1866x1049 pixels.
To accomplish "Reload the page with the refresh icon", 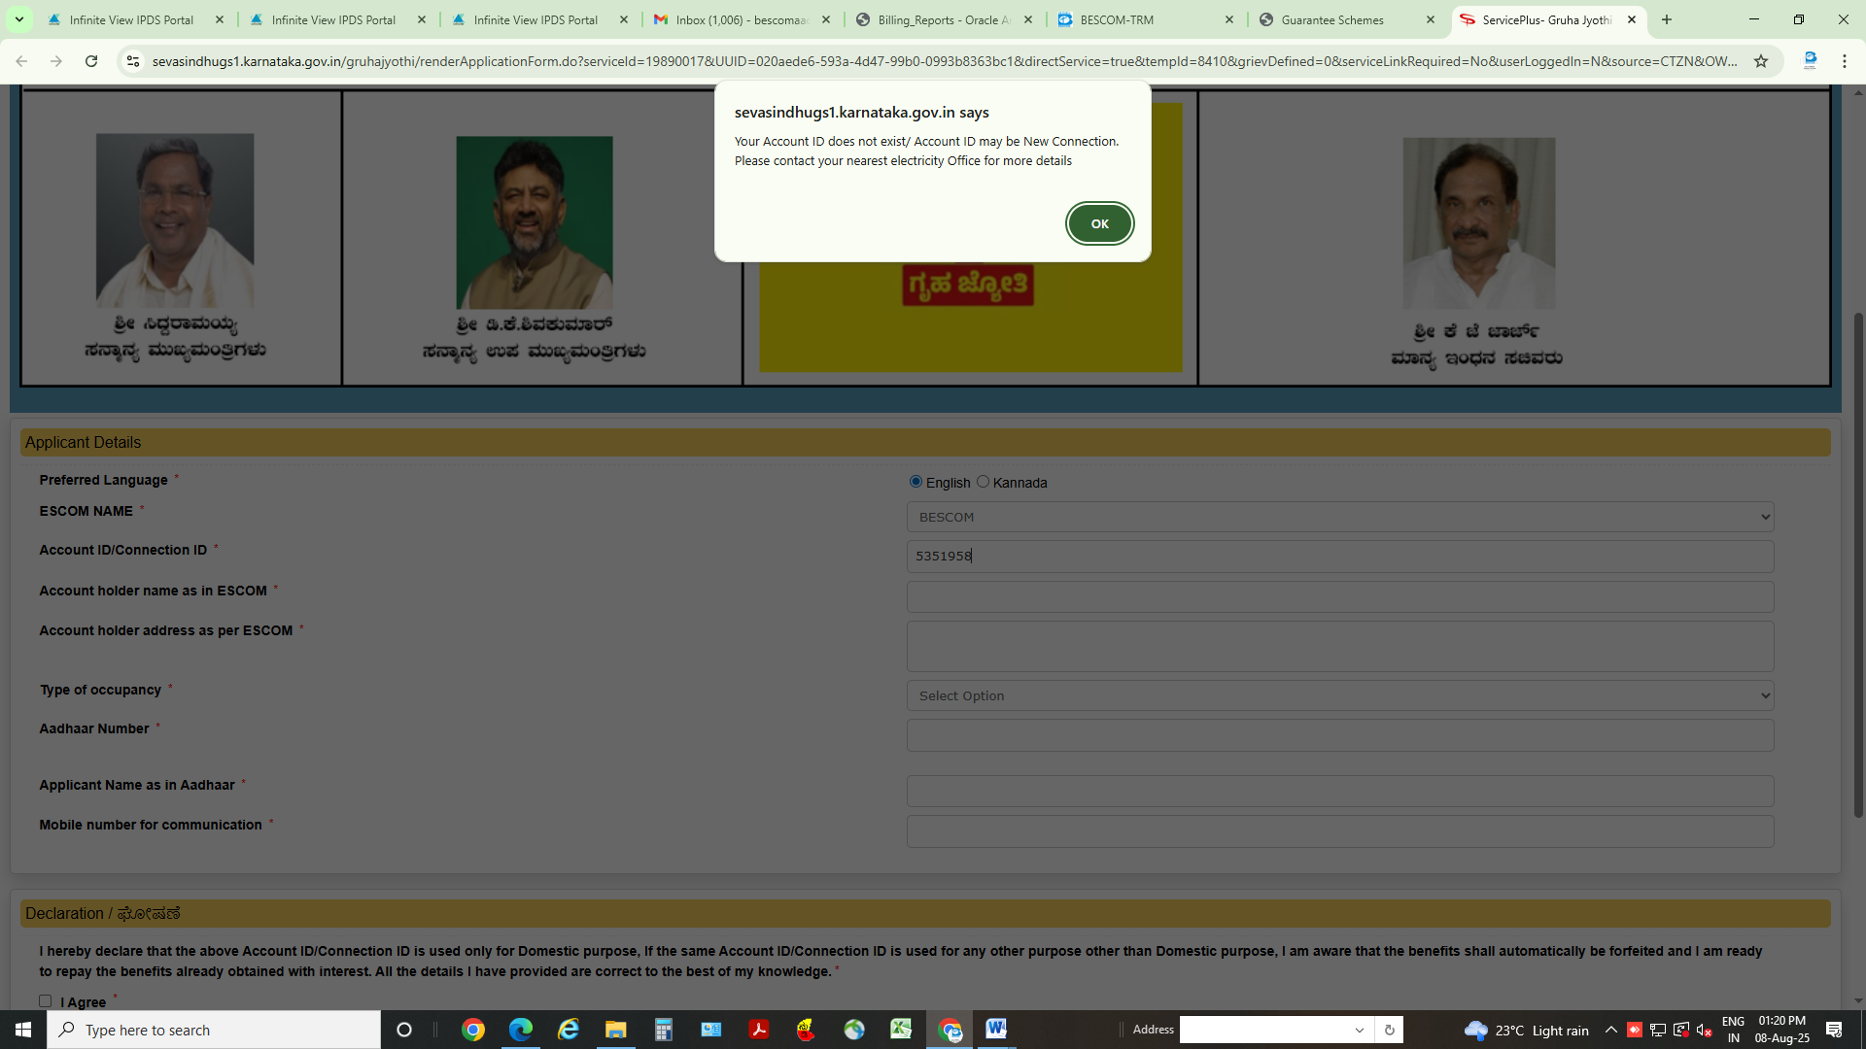I will coord(91,61).
